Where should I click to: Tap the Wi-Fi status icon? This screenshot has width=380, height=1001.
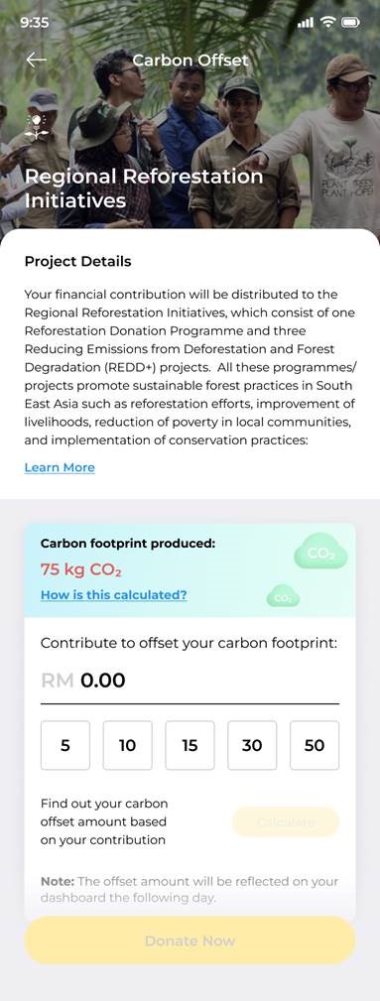point(328,23)
